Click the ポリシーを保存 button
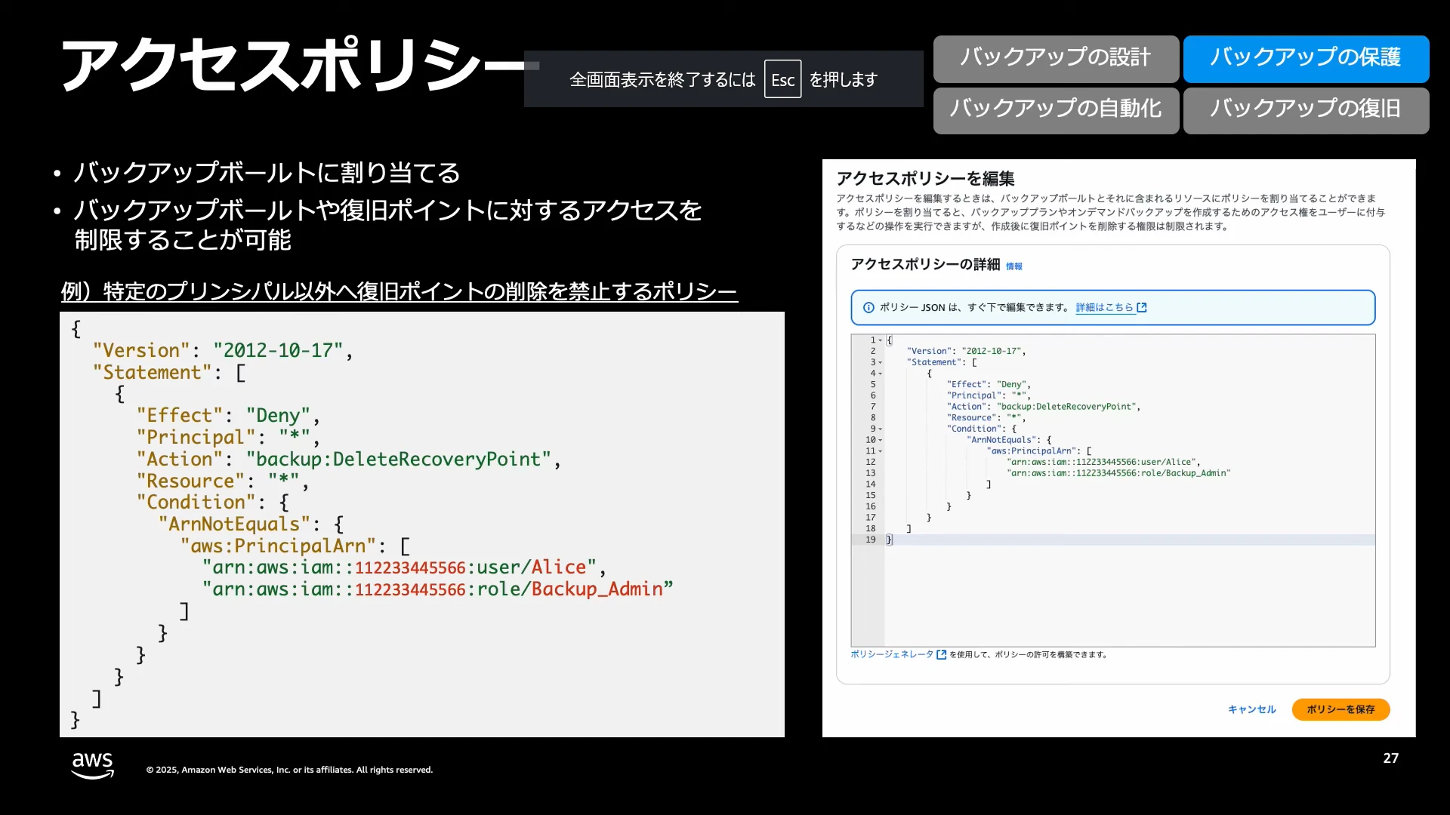 point(1340,709)
